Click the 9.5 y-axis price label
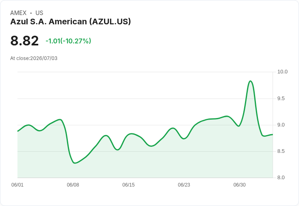Image resolution: width=299 pixels, height=206 pixels. [281, 99]
